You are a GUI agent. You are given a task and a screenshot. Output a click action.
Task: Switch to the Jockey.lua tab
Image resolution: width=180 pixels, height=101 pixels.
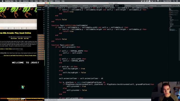pos(75,6)
